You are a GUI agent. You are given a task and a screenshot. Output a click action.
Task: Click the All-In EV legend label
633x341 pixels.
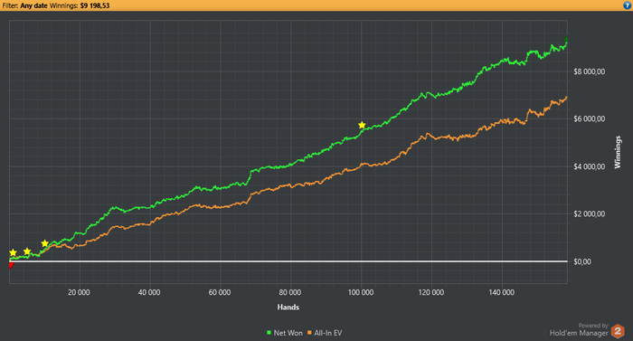pyautogui.click(x=327, y=333)
